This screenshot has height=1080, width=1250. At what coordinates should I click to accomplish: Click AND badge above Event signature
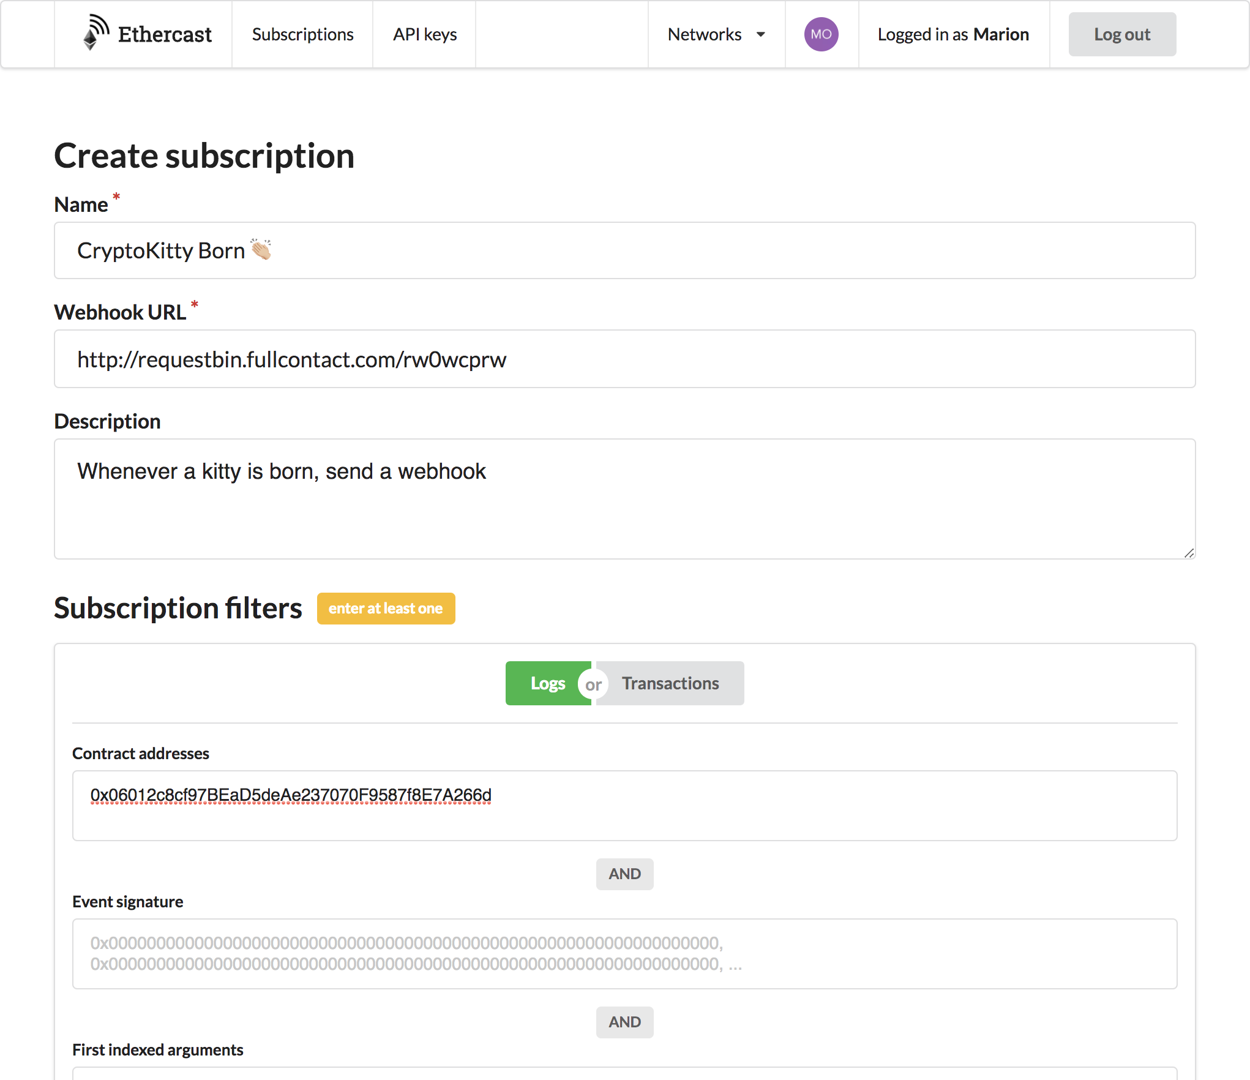[x=624, y=874]
